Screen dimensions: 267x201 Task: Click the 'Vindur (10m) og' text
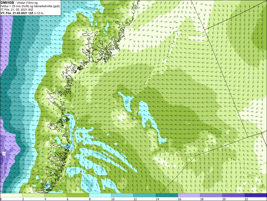(x=27, y=3)
